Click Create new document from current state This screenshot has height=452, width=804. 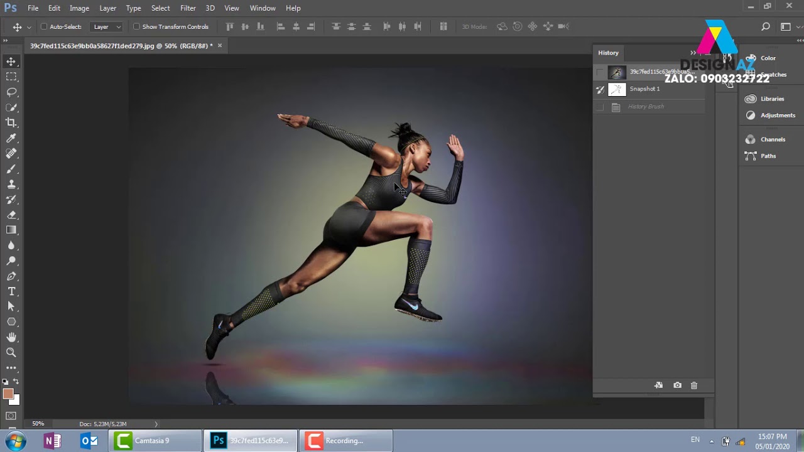pos(658,385)
